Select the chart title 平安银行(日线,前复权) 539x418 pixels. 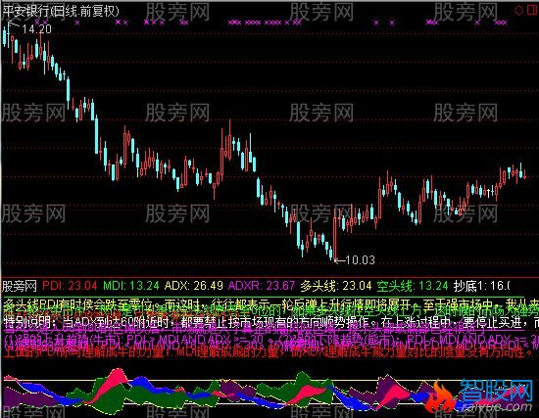(61, 11)
